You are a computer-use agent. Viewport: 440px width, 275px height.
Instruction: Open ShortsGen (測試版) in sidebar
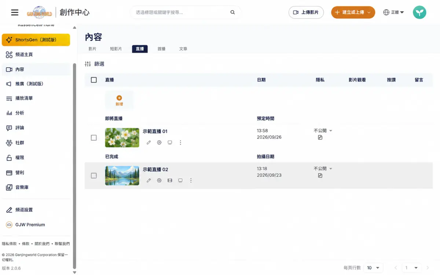[x=36, y=40]
